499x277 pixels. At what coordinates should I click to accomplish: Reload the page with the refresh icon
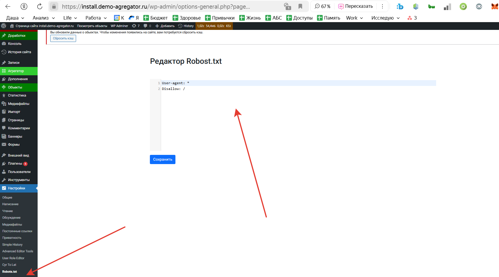click(x=40, y=6)
